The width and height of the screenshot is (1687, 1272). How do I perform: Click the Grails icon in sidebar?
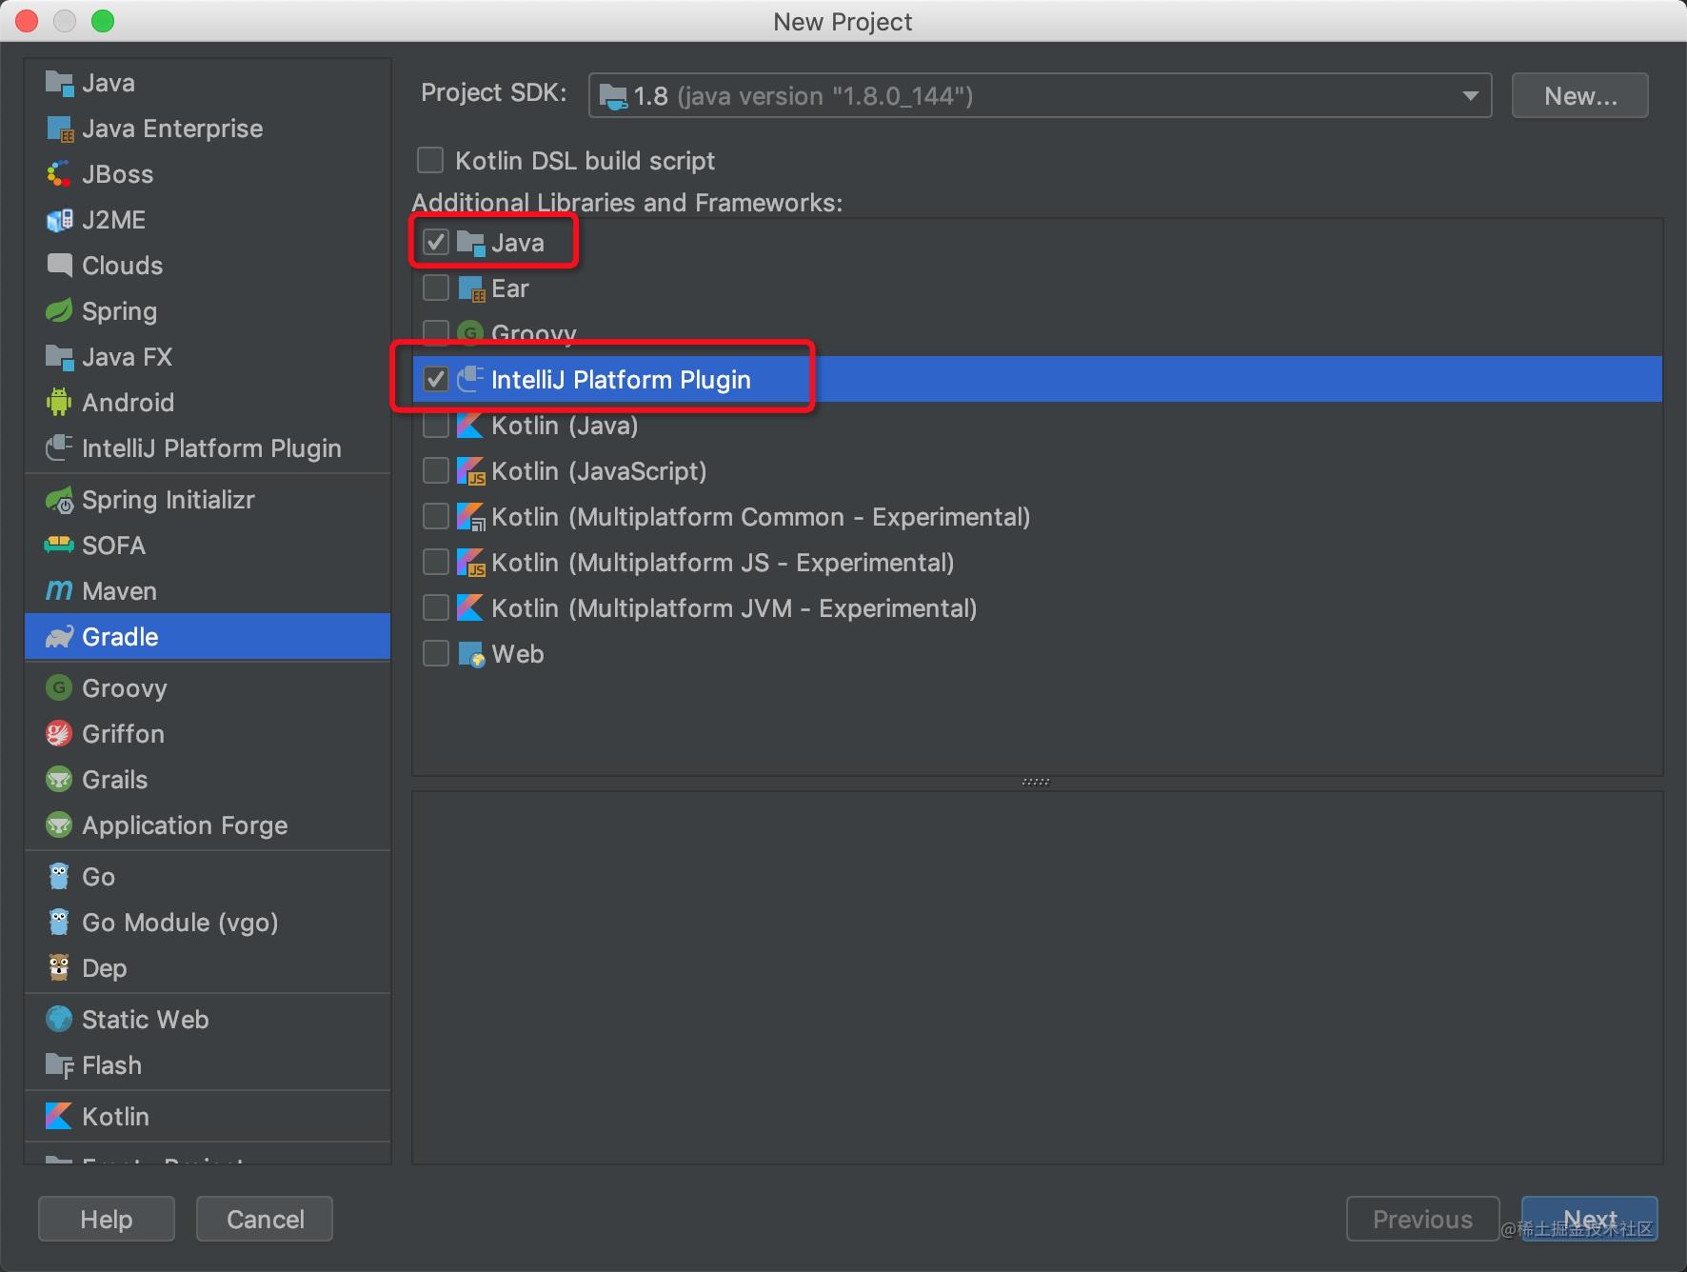[x=59, y=780]
